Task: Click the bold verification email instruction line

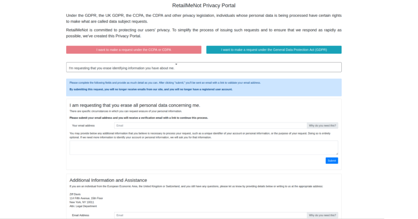Action: (138, 118)
